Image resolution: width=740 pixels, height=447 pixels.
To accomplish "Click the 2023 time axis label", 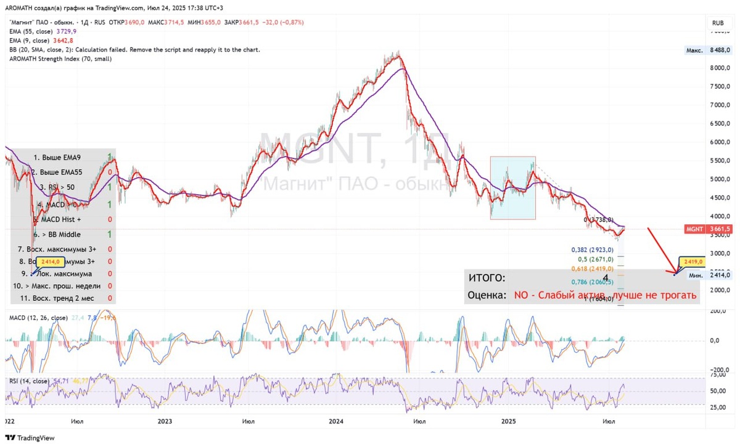I will click(165, 422).
